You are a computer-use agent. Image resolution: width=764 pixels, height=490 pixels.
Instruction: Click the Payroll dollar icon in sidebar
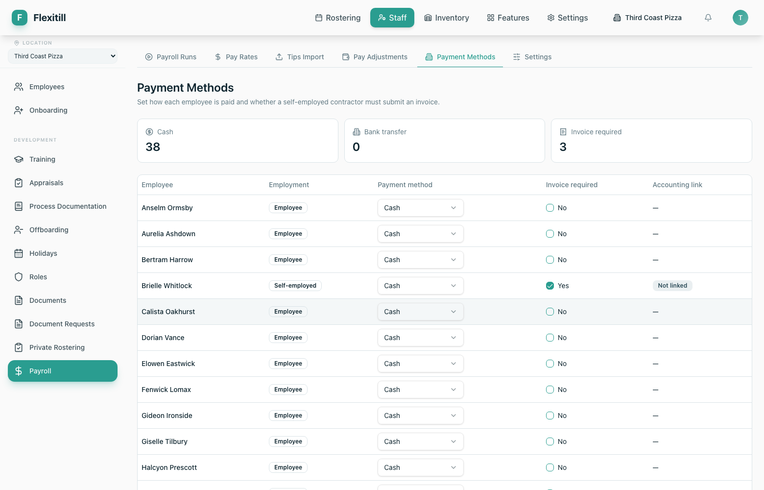click(19, 371)
